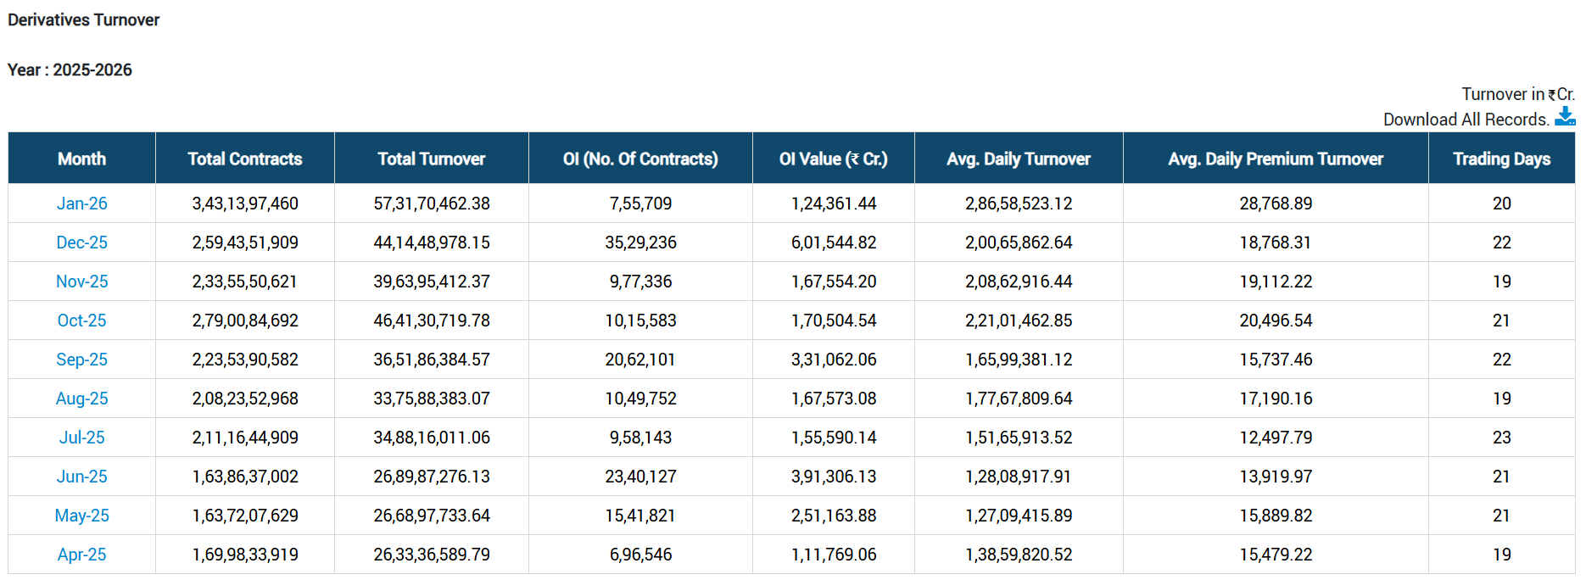Viewport: 1586px width, 580px height.
Task: Click the Month column header
Action: point(81,159)
